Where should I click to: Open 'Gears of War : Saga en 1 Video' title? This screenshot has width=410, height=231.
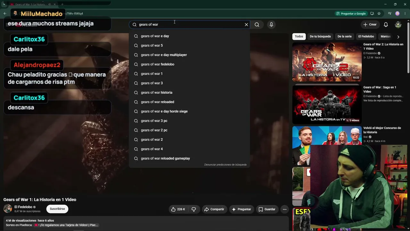click(380, 89)
